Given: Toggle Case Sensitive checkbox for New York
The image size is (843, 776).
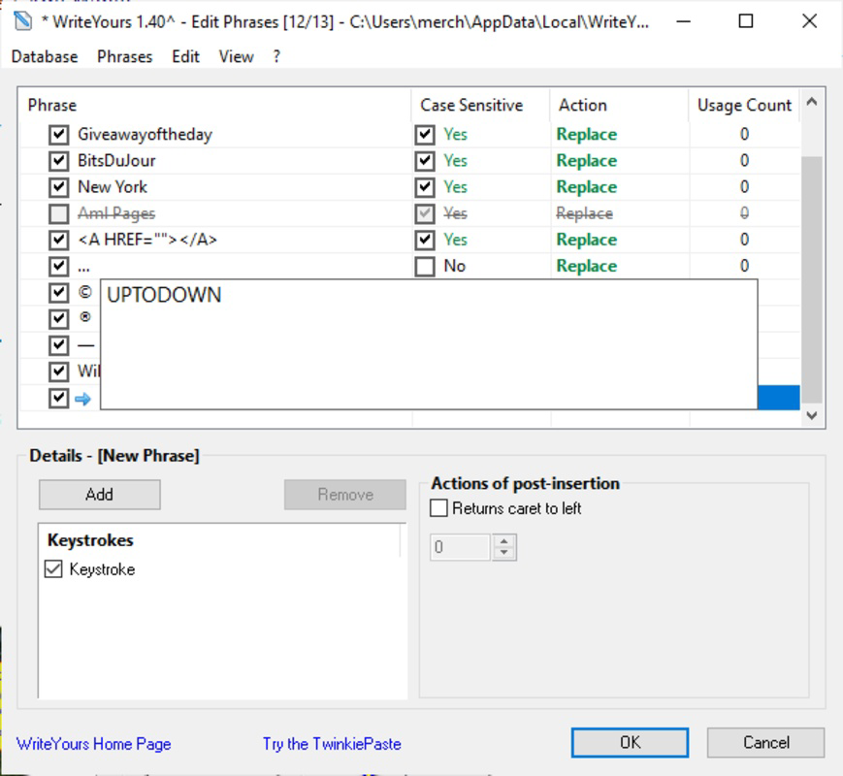Looking at the screenshot, I should (x=425, y=187).
